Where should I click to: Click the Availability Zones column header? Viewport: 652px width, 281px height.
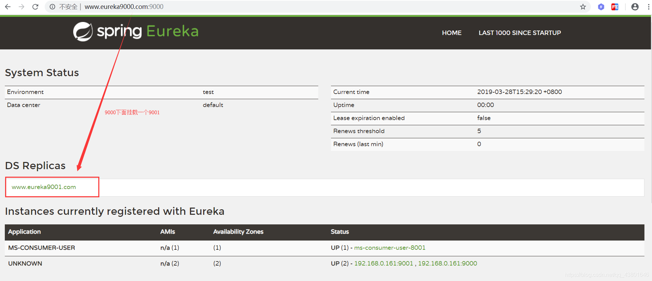coord(238,232)
